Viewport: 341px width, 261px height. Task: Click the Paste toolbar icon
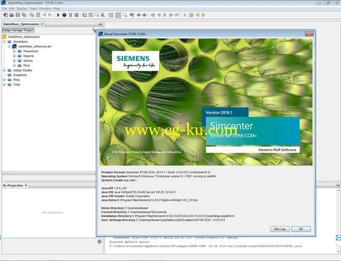coord(38,15)
